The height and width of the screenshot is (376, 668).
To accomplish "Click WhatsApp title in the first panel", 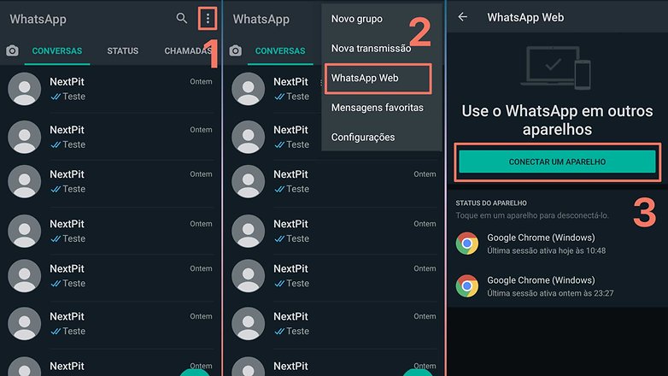I will click(38, 19).
